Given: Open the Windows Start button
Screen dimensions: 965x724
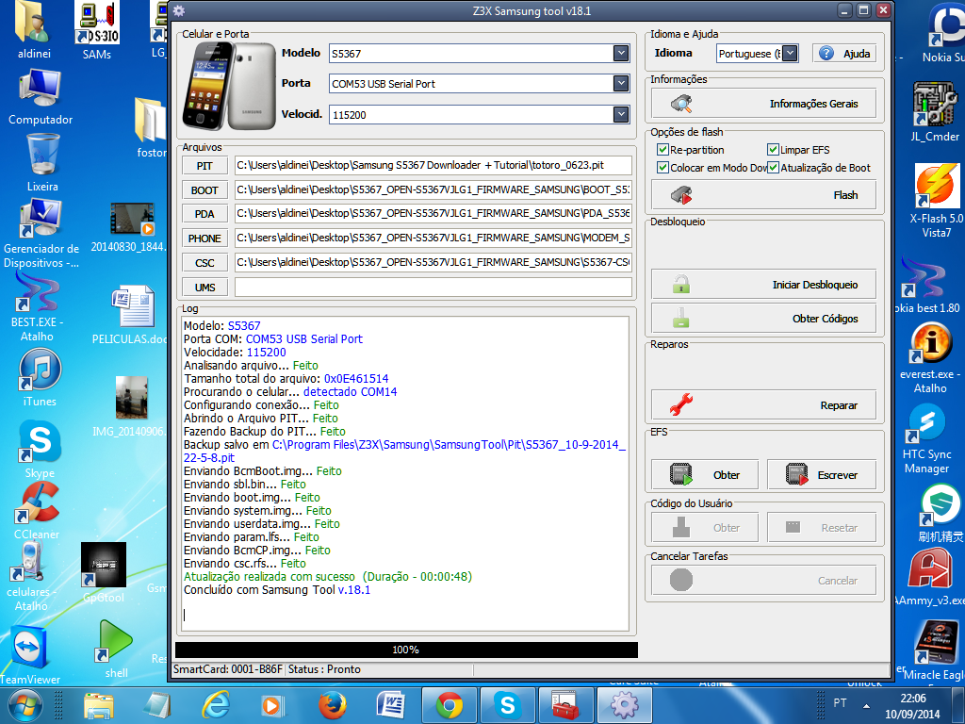Looking at the screenshot, I should 25,705.
